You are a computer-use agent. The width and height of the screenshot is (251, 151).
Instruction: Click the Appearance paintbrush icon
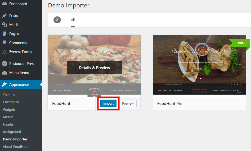click(x=5, y=85)
